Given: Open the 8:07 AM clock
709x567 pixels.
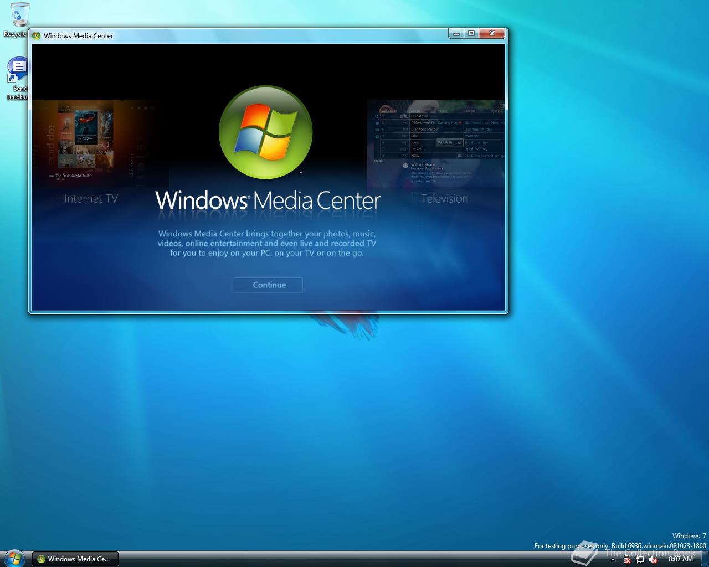Looking at the screenshot, I should pos(681,559).
